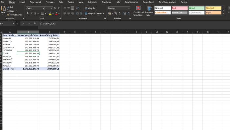Apply percent style
This screenshot has height=130, width=230.
click(x=116, y=13)
